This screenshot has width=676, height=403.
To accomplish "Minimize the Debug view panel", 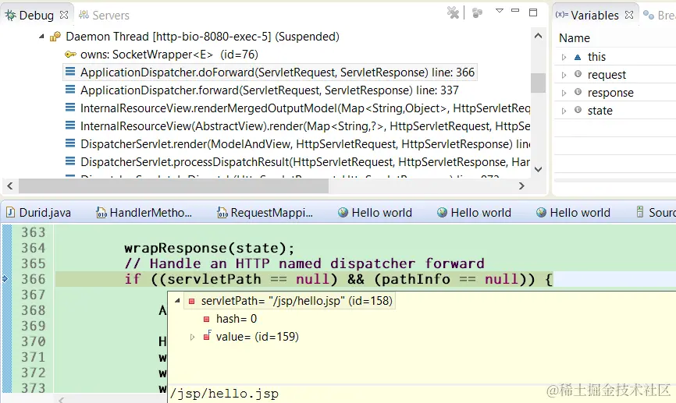I will pyautogui.click(x=515, y=11).
